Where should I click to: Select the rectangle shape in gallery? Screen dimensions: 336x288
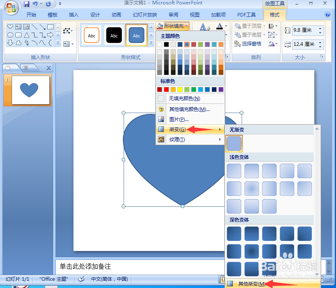coord(51,27)
